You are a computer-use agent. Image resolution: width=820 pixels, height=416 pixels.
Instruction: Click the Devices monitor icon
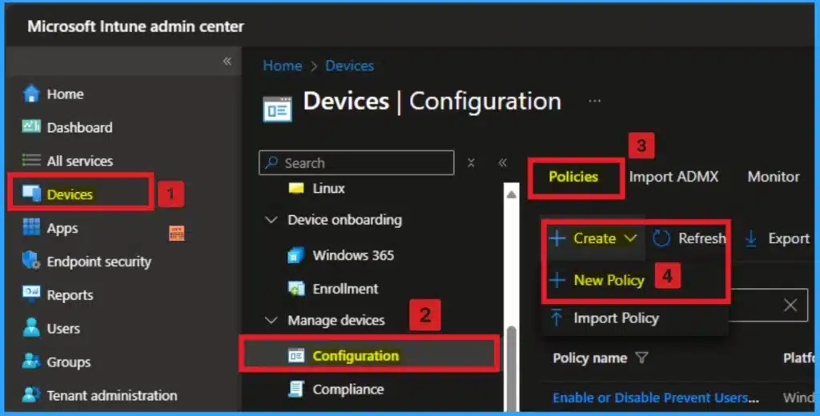point(31,194)
